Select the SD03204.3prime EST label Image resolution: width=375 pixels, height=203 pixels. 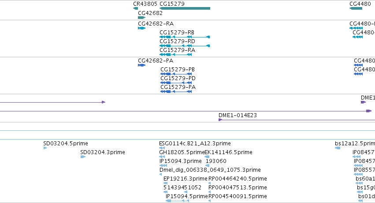point(103,152)
